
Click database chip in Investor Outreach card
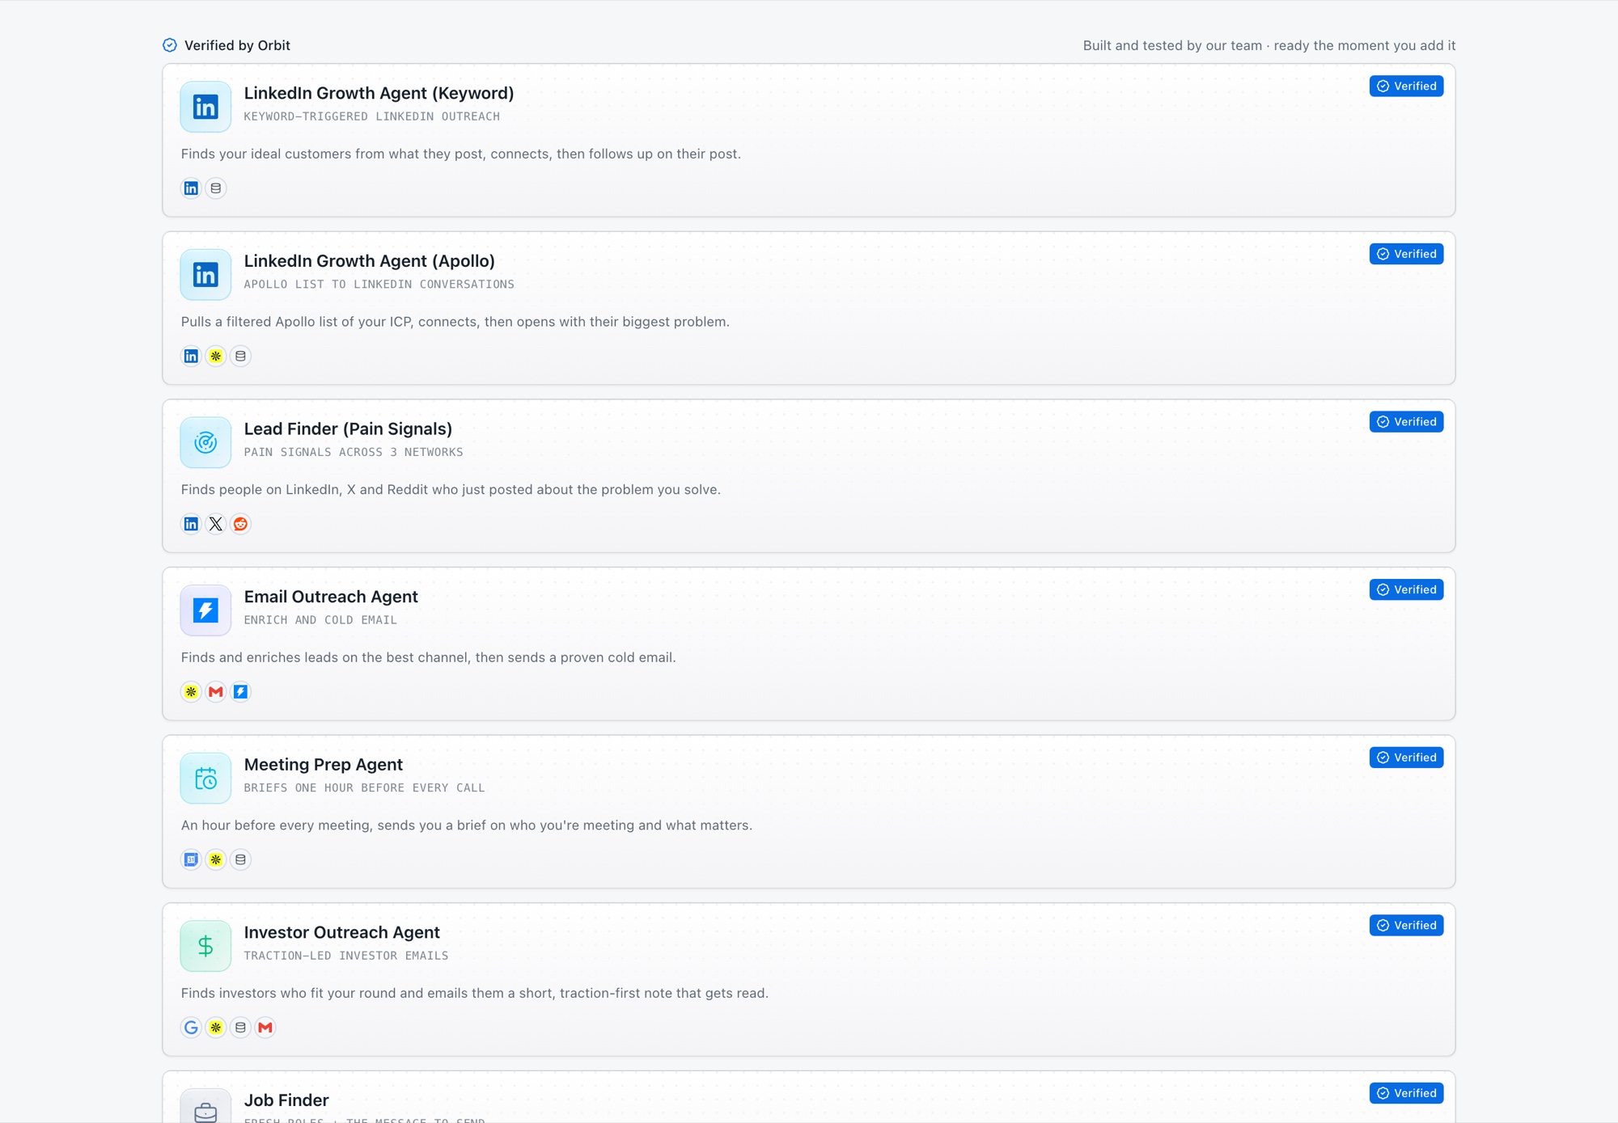(240, 1028)
